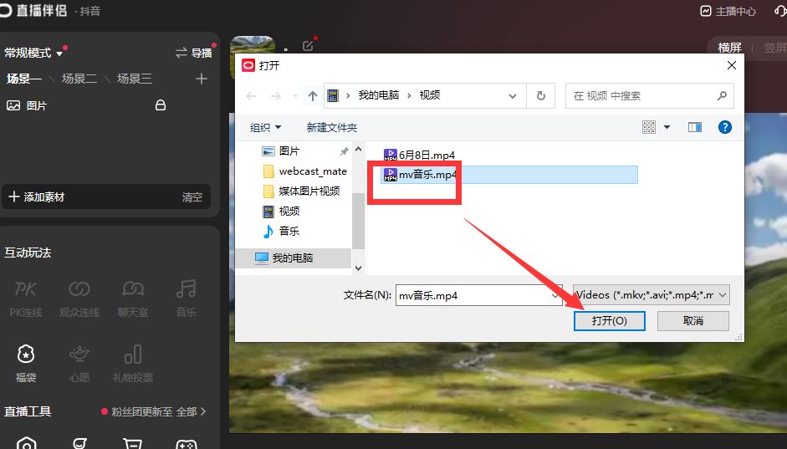
Task: Switch to 场景一 tab
Action: 23,79
